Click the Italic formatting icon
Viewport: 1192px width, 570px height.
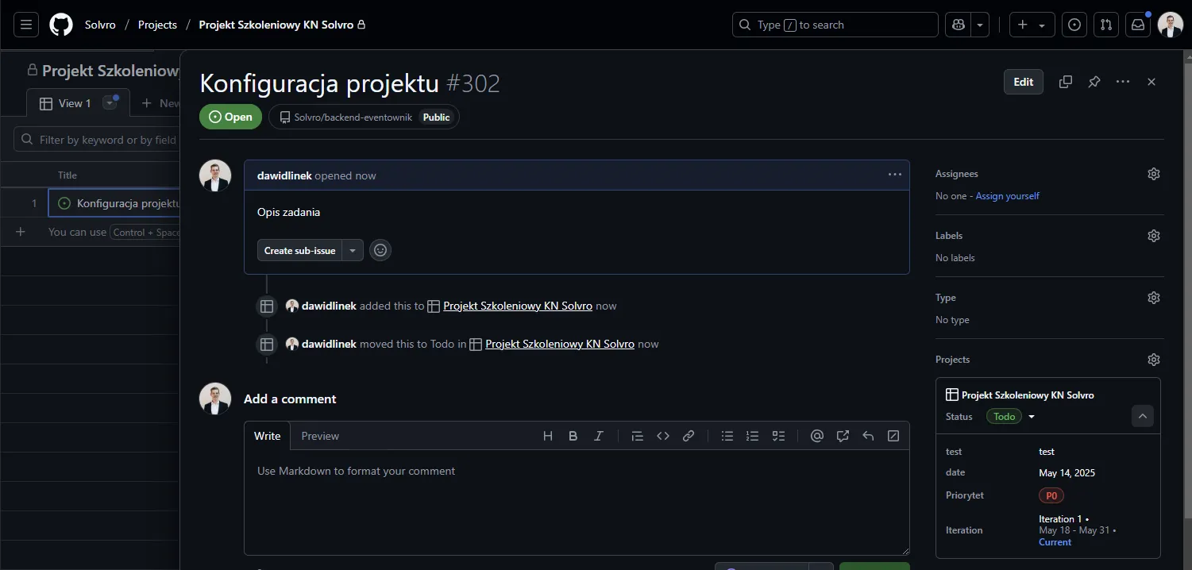click(x=599, y=436)
